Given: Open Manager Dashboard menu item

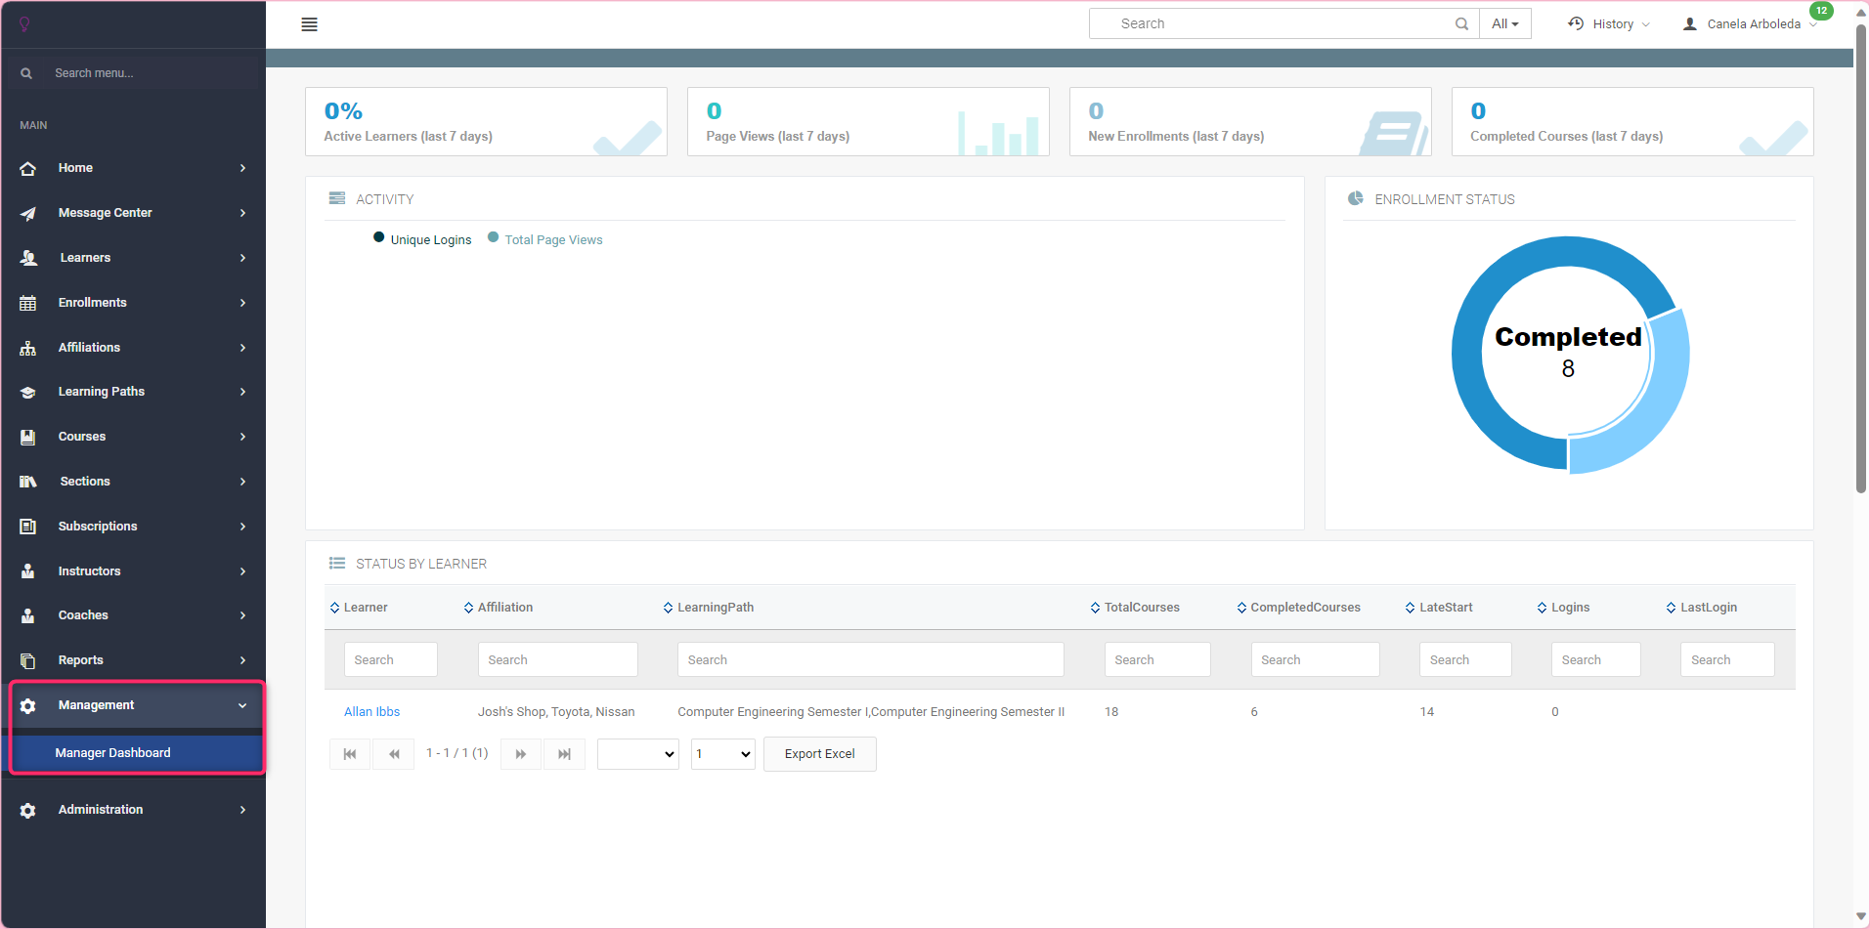Looking at the screenshot, I should click(113, 753).
